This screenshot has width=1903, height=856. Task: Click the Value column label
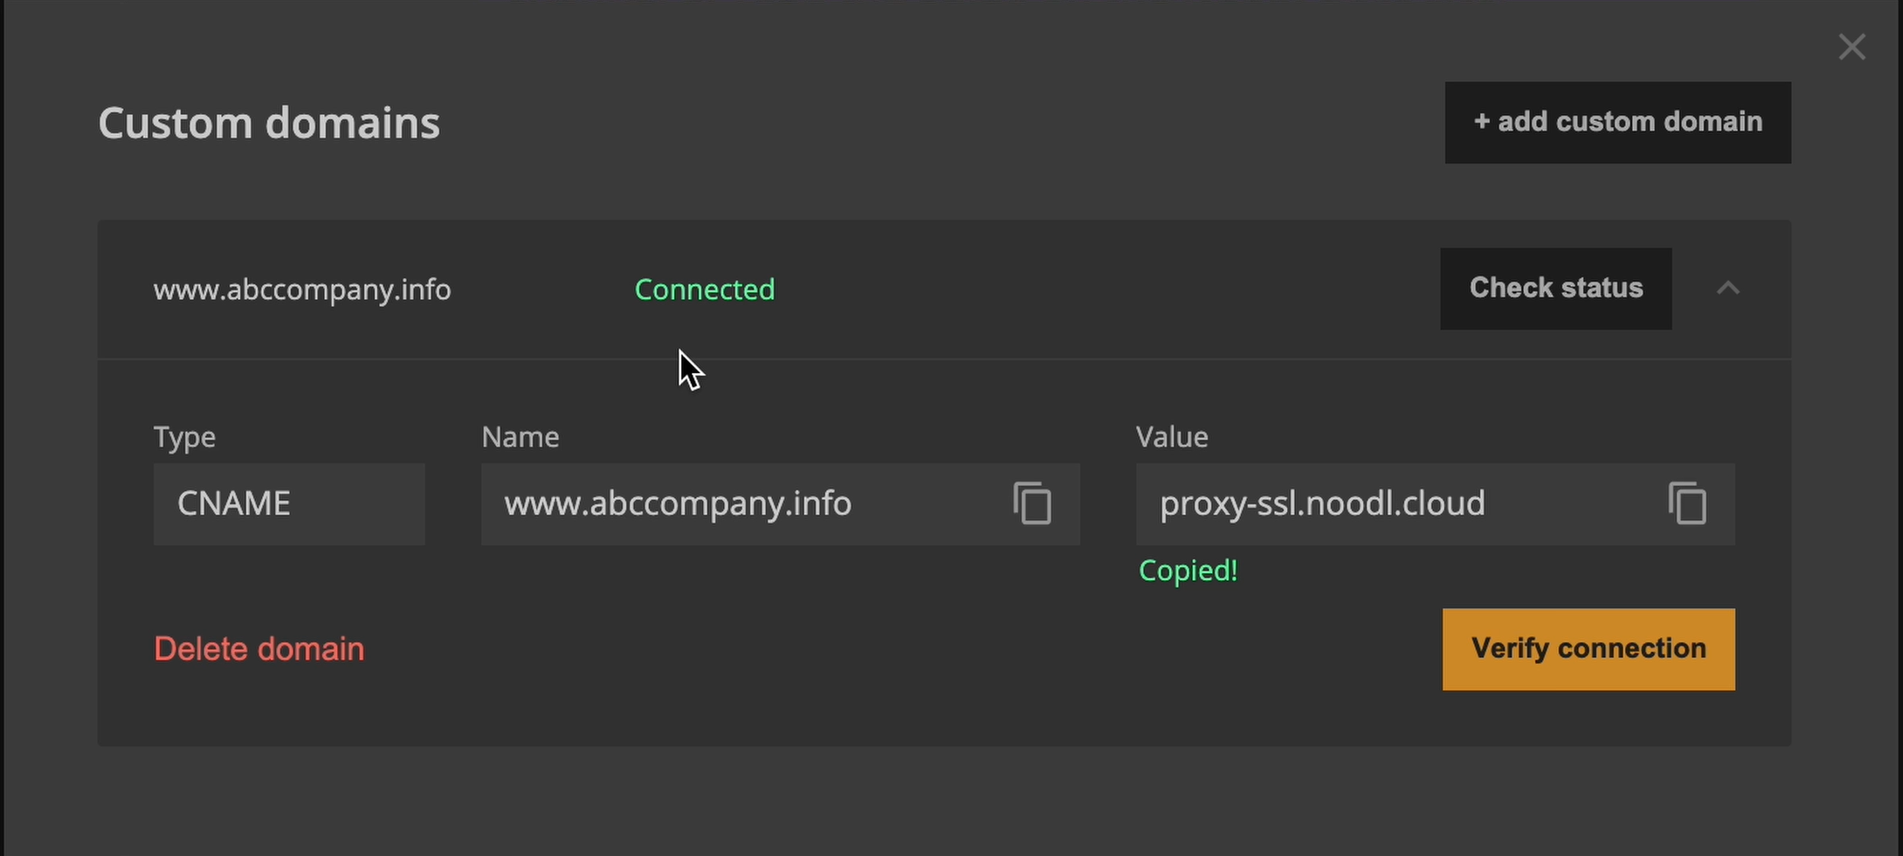tap(1172, 437)
